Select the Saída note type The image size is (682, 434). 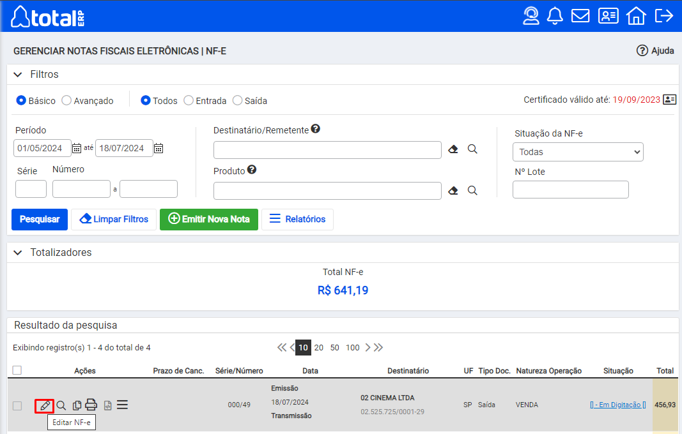[x=238, y=100]
